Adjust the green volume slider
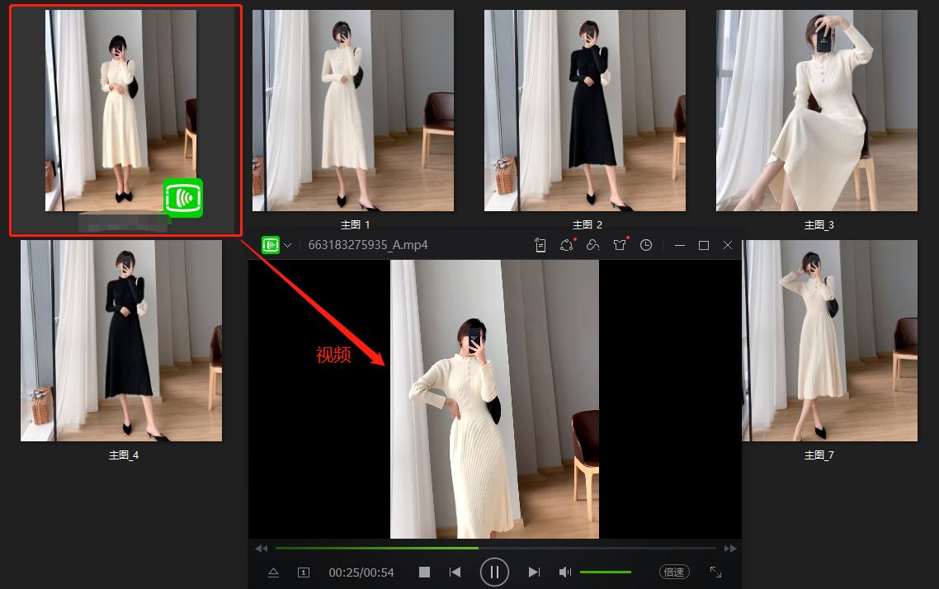 point(606,572)
